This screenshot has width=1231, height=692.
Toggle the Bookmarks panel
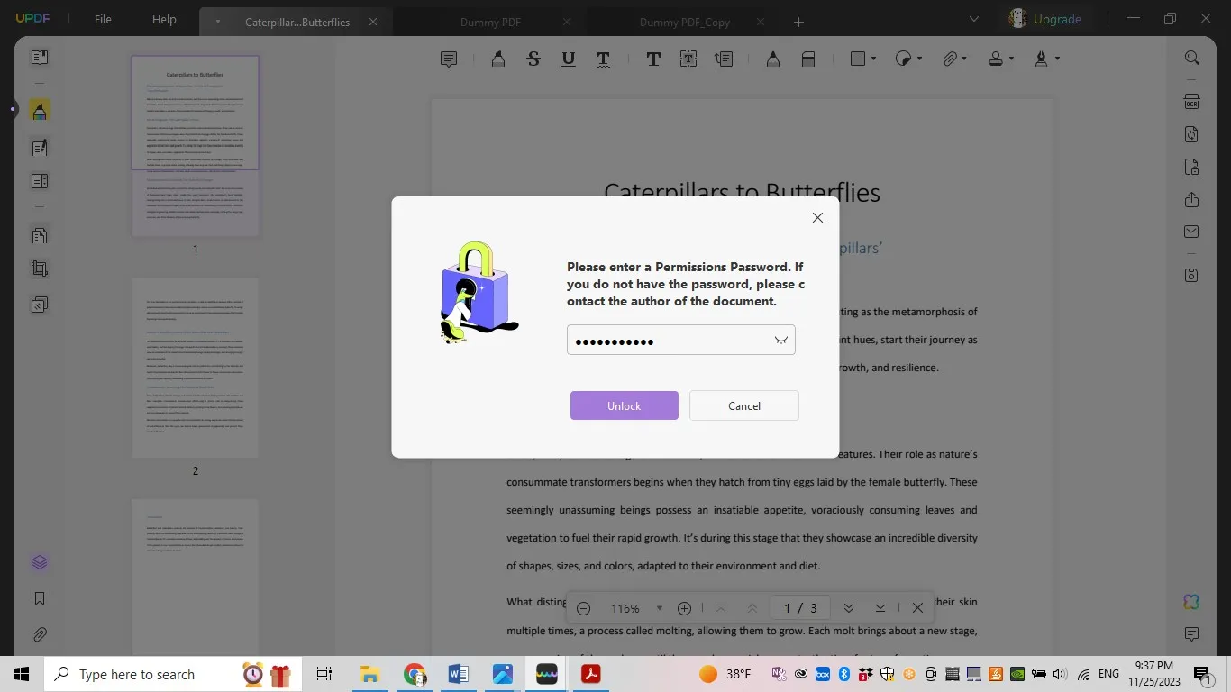pyautogui.click(x=40, y=597)
